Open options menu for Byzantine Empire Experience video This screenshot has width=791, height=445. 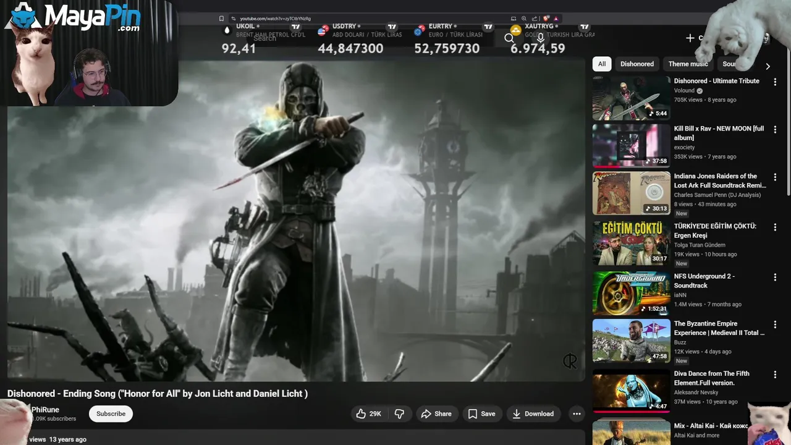tap(775, 324)
